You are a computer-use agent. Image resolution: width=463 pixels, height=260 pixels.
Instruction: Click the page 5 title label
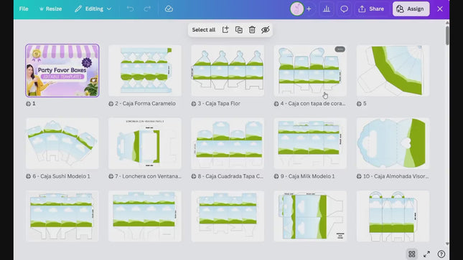coord(365,103)
